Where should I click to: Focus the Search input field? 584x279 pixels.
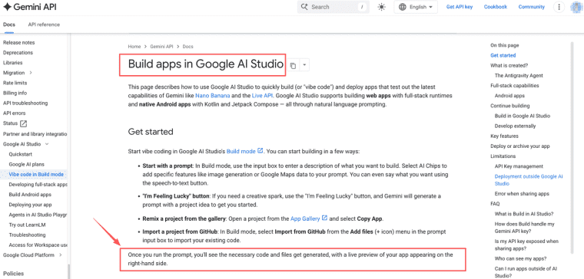(333, 7)
